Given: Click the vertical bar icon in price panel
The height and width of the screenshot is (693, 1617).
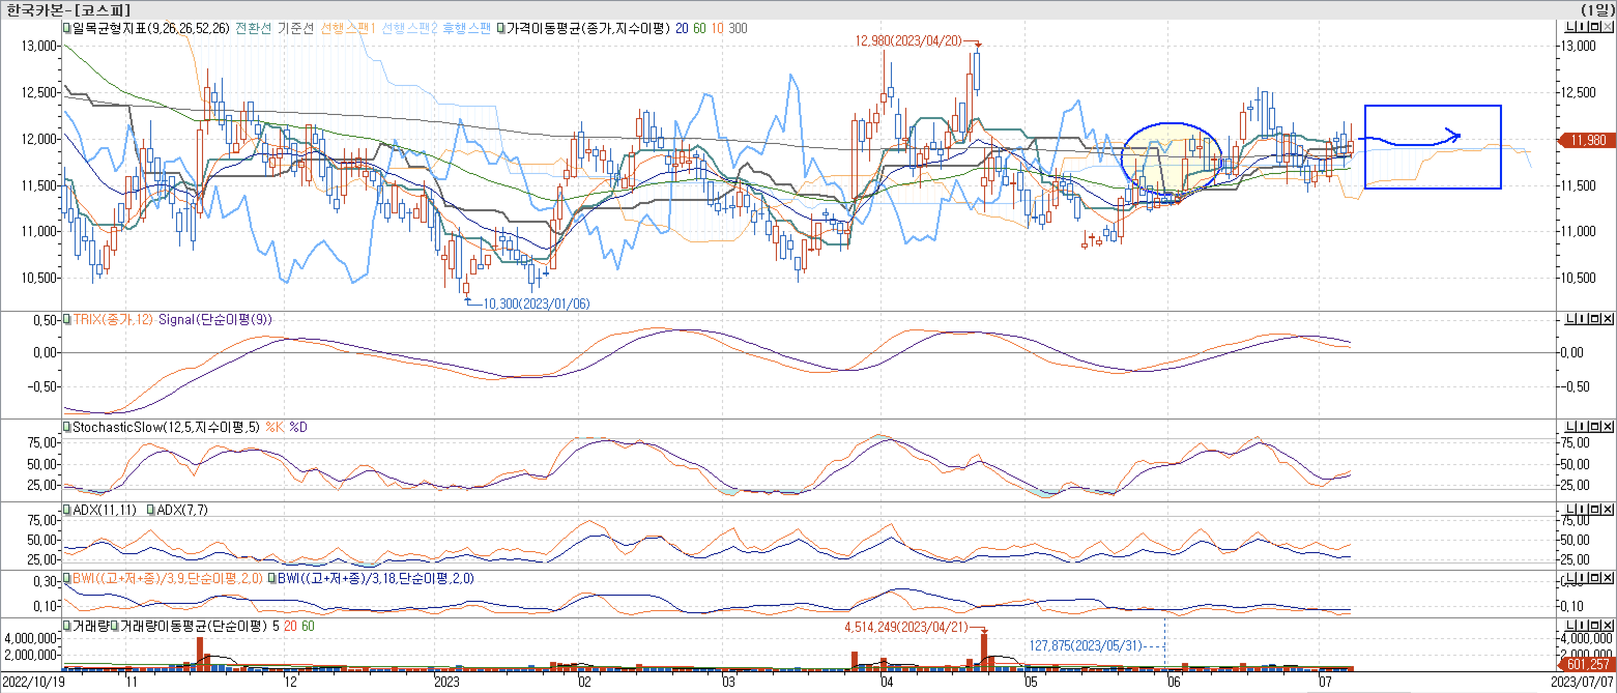Looking at the screenshot, I should click(x=1582, y=26).
